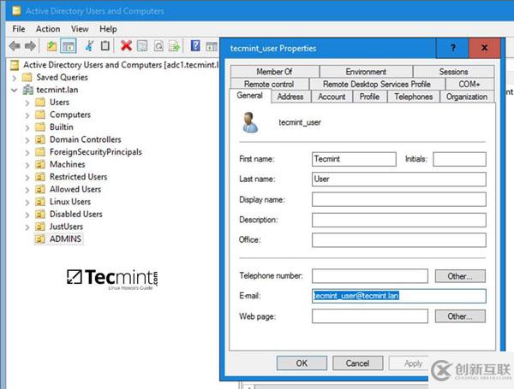514x389 pixels.
Task: Click the JustUsers OU folder icon
Action: coord(40,227)
